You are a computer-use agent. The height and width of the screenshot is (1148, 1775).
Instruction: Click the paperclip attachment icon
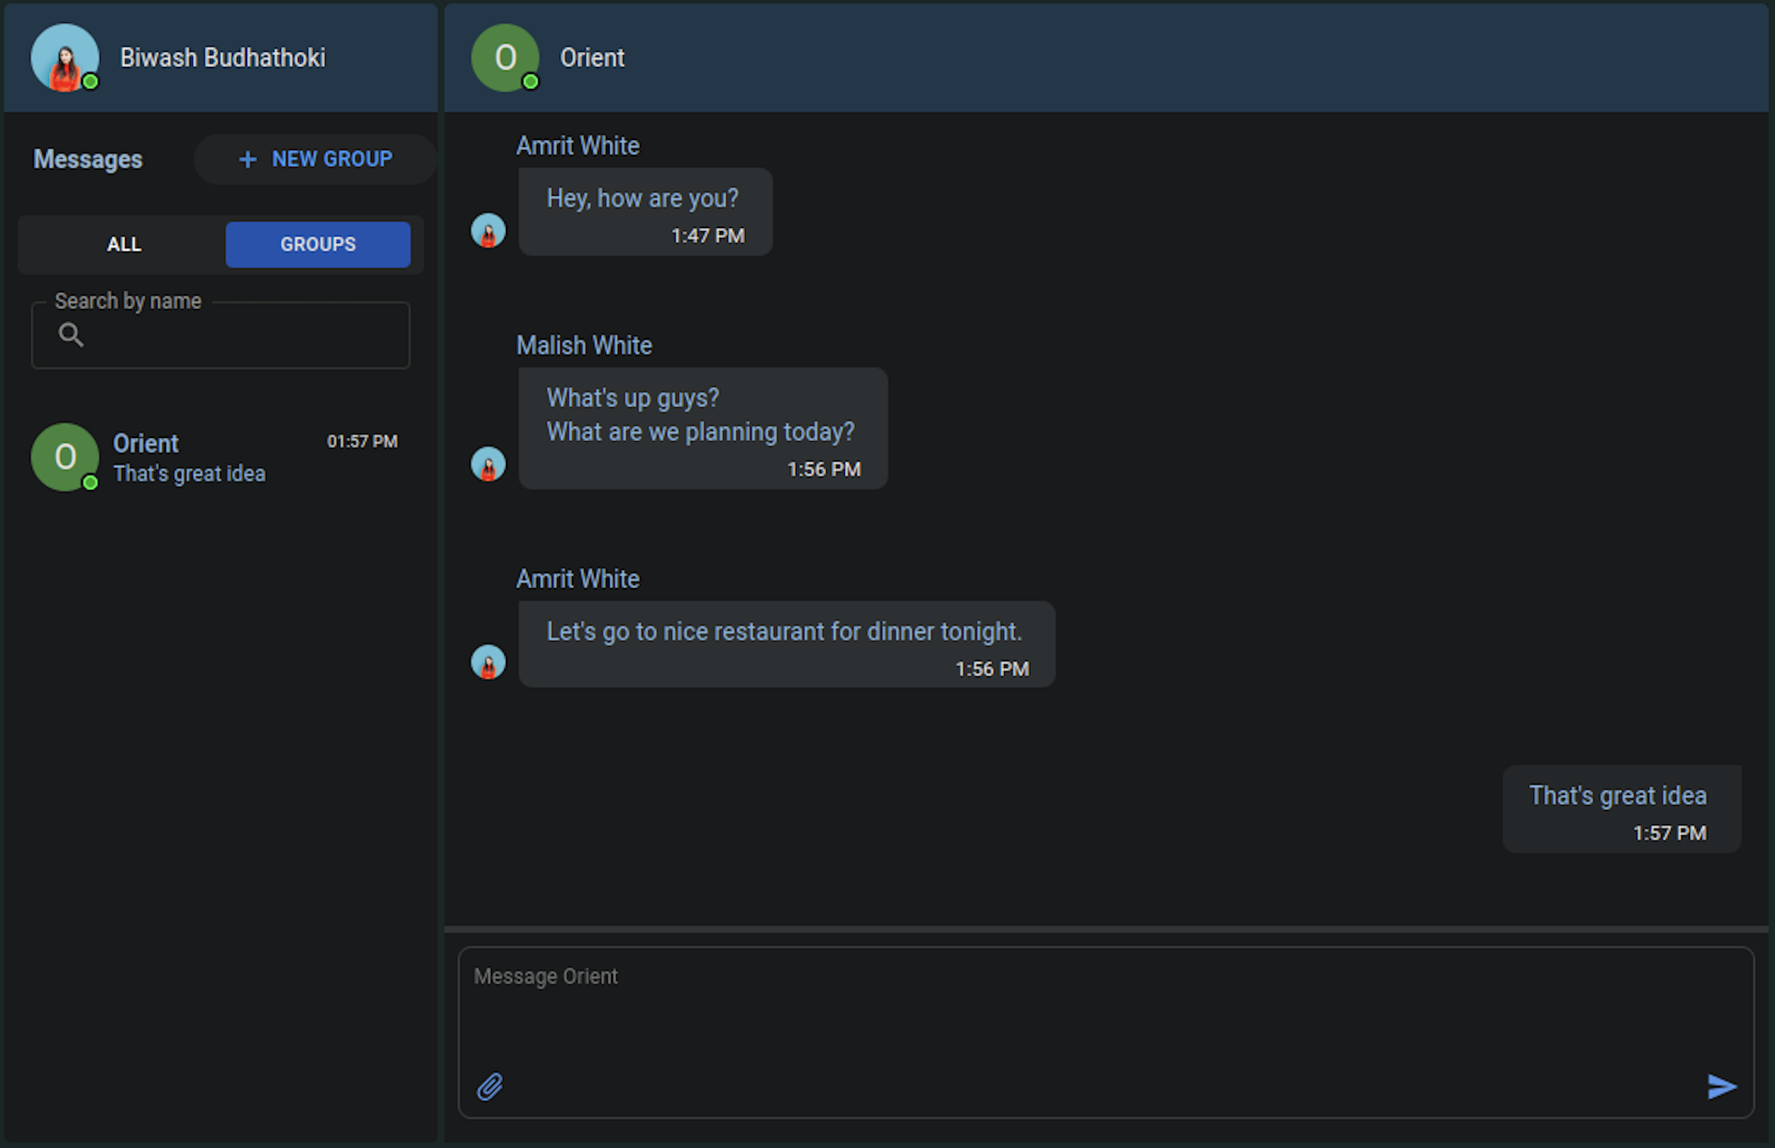click(489, 1087)
